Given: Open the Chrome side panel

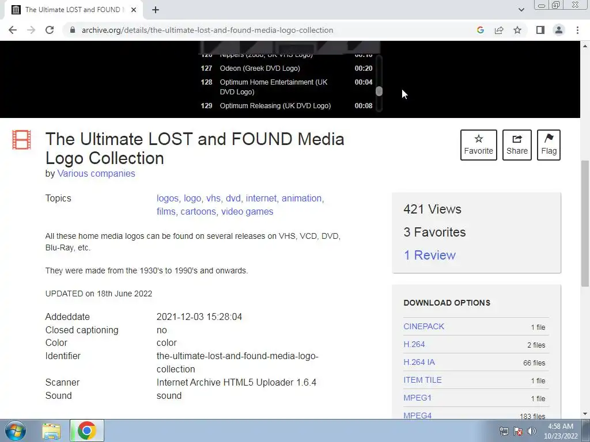Looking at the screenshot, I should 540,30.
